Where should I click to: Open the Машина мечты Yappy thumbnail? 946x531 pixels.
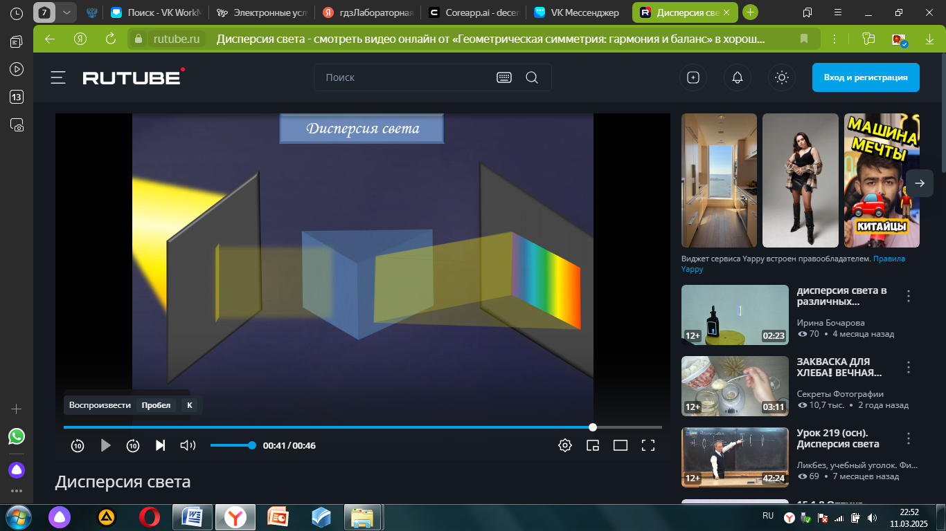pyautogui.click(x=882, y=180)
